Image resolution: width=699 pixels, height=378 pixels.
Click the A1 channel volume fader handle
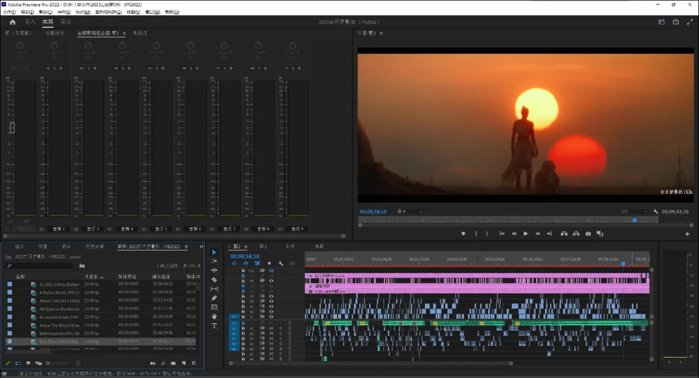(12, 128)
